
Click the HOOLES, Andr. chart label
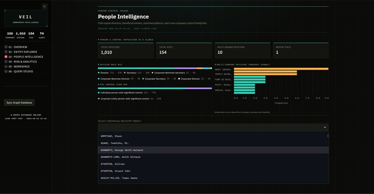pyautogui.click(x=223, y=90)
